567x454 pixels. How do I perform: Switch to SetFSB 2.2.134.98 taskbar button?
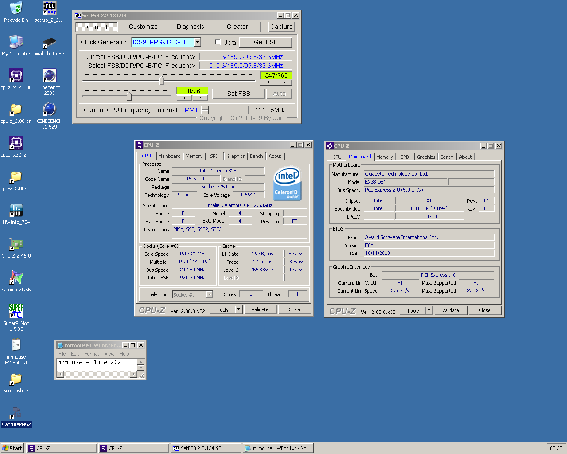206,448
